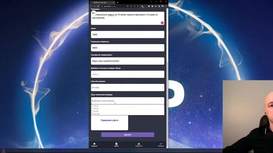Click the bookmark star in address bar
The width and height of the screenshot is (273, 153).
click(x=138, y=6)
